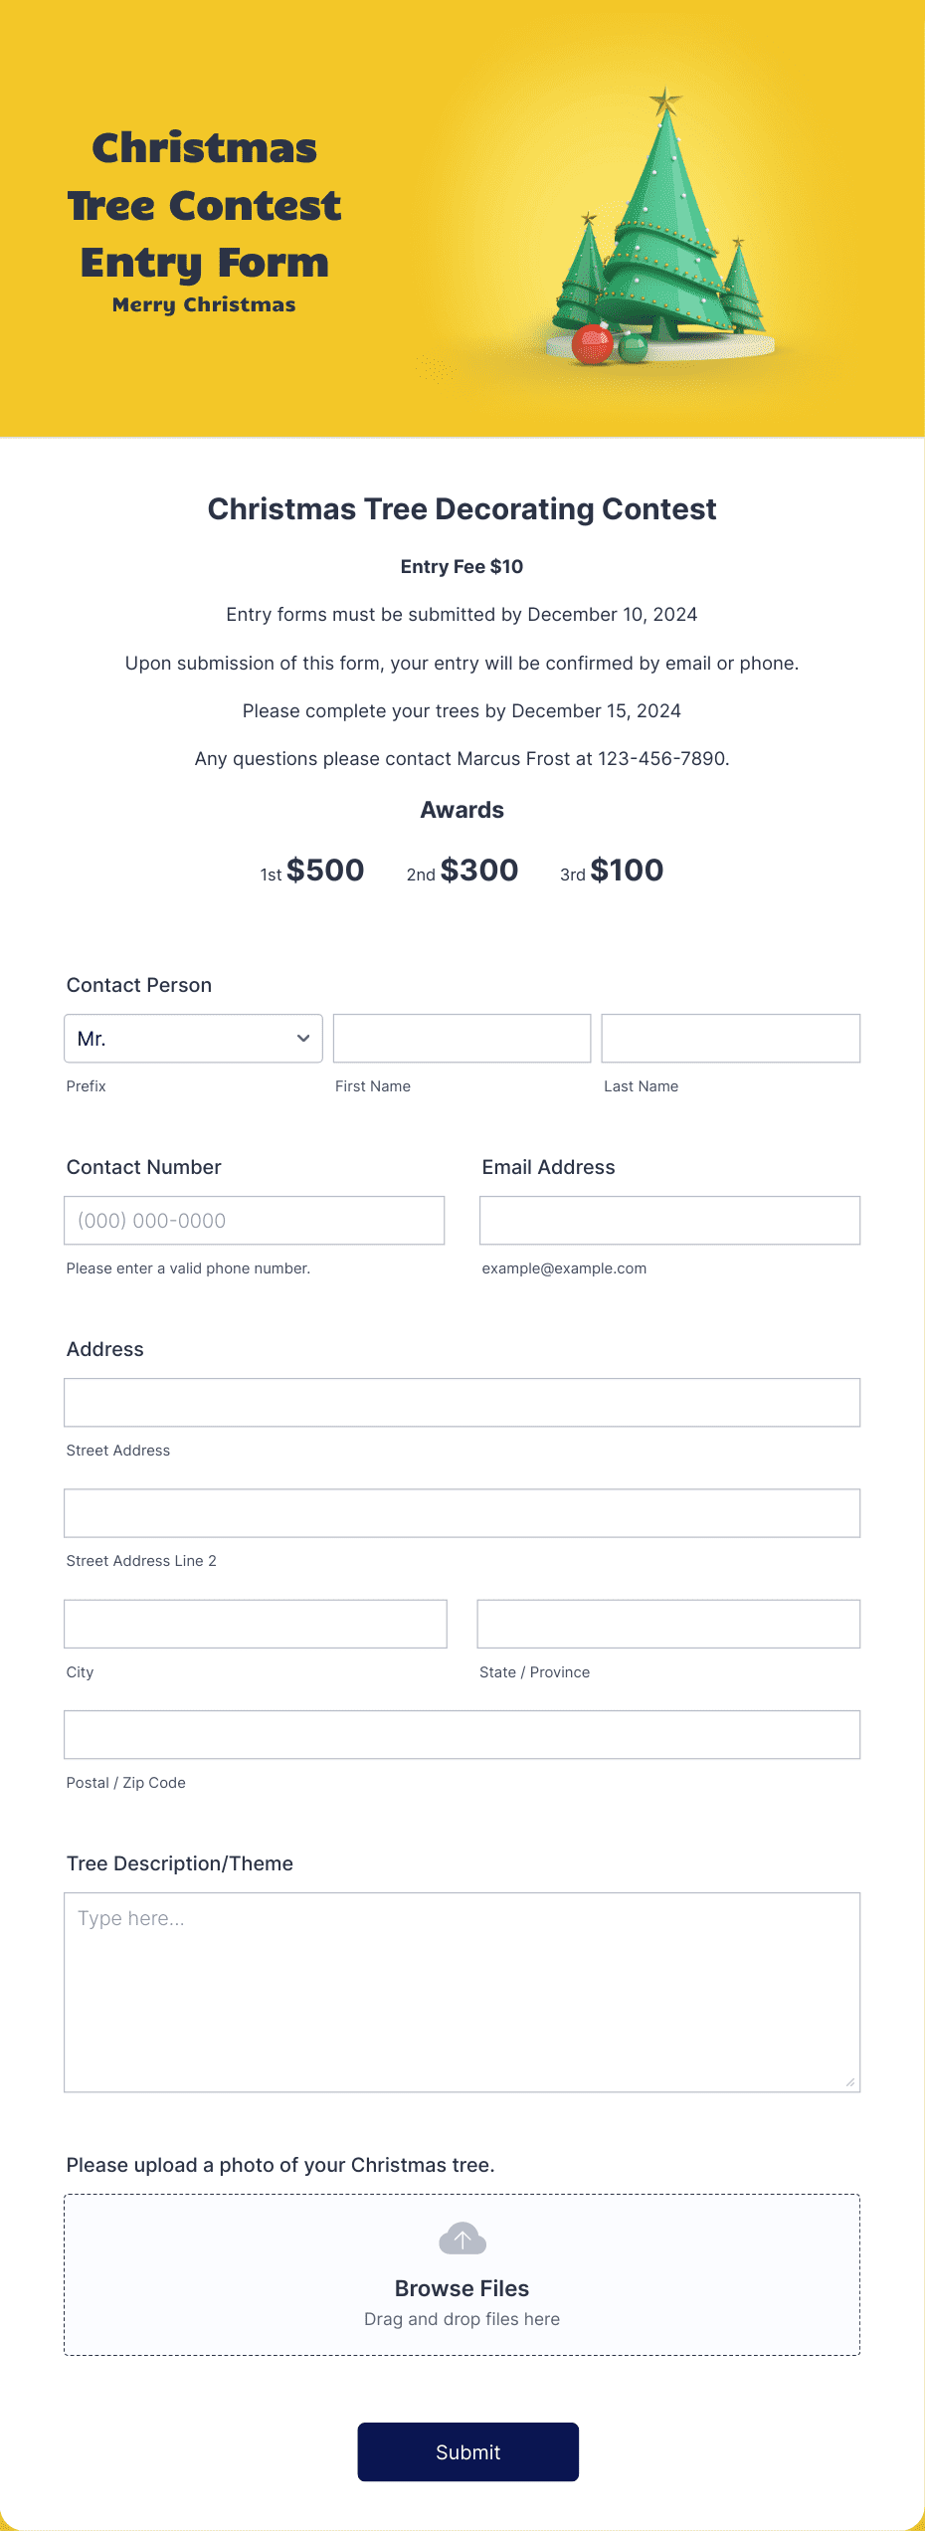Click the cloud upload icon
The image size is (925, 2531).
click(x=462, y=2239)
